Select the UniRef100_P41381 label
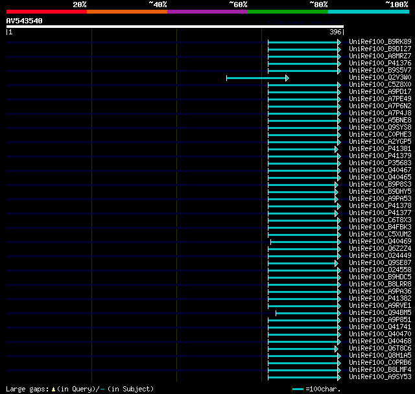The width and height of the screenshot is (415, 394). coord(380,149)
